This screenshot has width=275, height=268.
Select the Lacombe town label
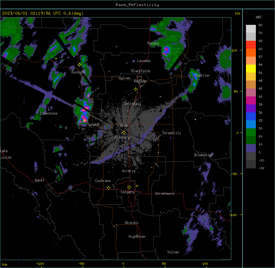144,61
